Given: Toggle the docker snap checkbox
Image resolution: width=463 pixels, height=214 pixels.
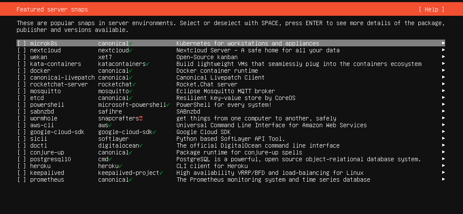Looking at the screenshot, I should 22,71.
